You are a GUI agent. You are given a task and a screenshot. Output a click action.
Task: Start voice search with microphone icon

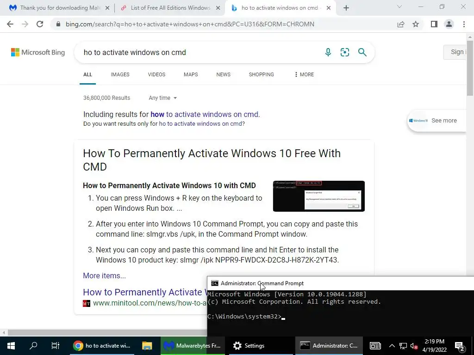(328, 52)
